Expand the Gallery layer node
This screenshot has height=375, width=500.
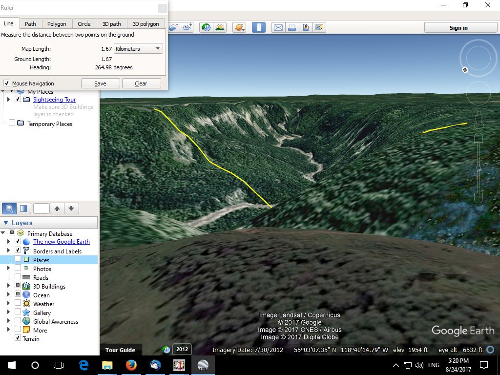pos(9,312)
